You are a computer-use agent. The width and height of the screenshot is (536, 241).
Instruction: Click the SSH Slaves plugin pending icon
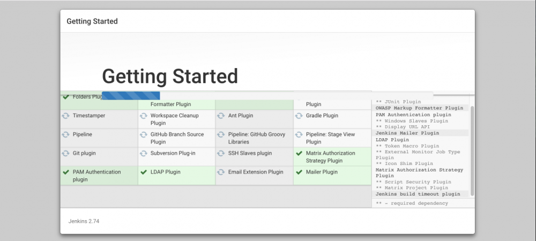coord(221,153)
